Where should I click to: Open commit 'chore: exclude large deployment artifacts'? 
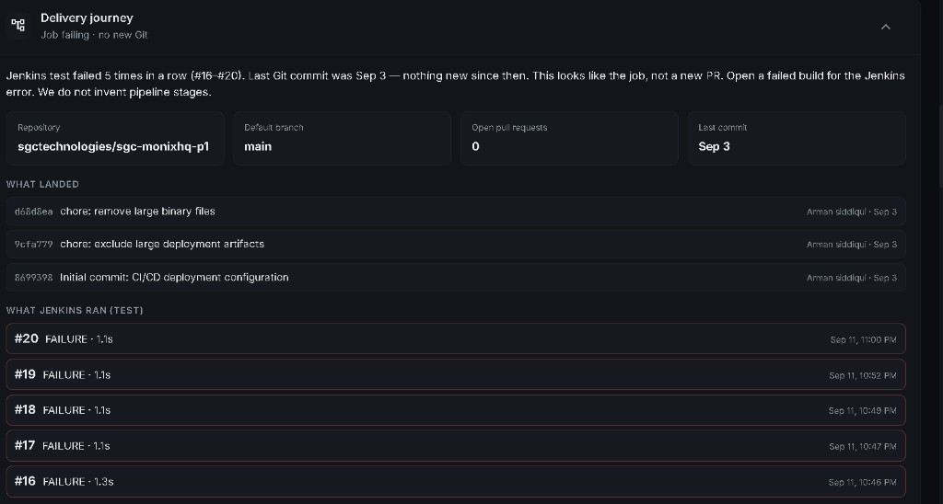(x=456, y=244)
